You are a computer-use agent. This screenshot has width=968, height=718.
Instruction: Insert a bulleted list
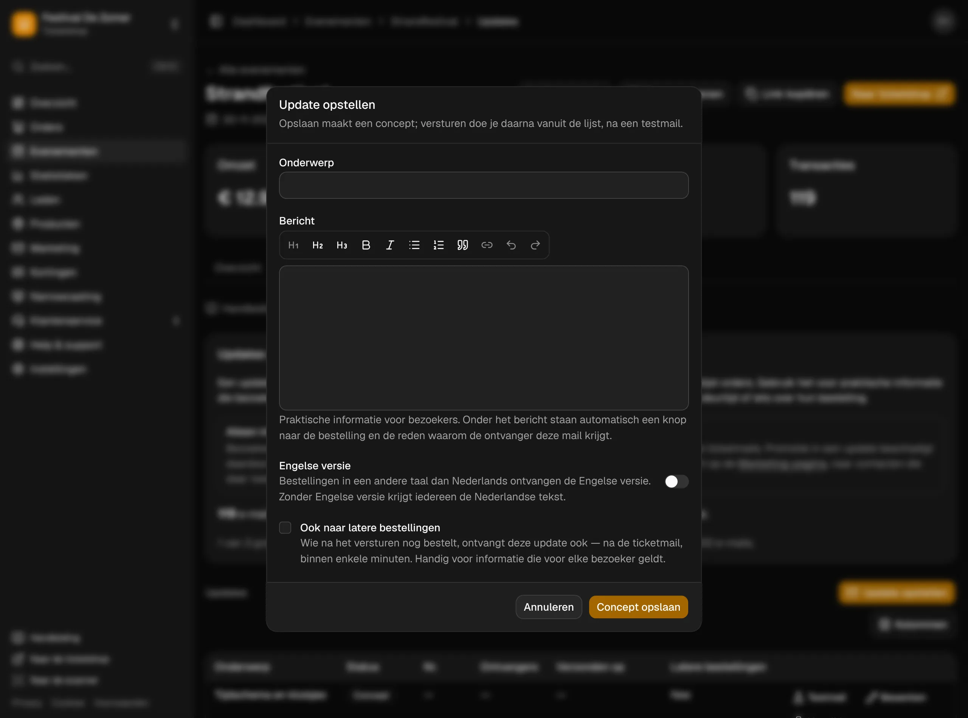pyautogui.click(x=414, y=245)
